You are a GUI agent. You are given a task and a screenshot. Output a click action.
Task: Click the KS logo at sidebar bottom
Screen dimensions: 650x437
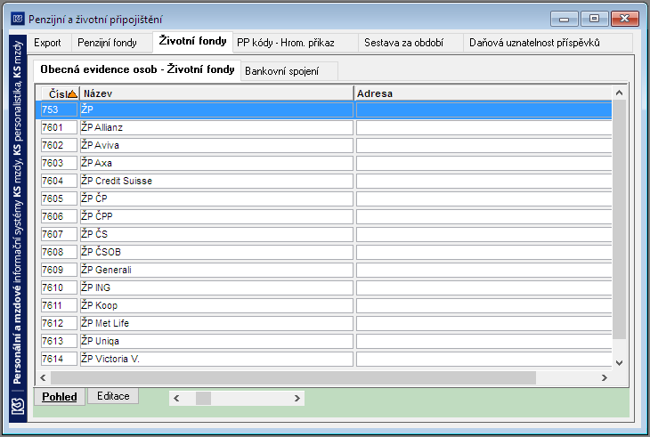coord(18,406)
